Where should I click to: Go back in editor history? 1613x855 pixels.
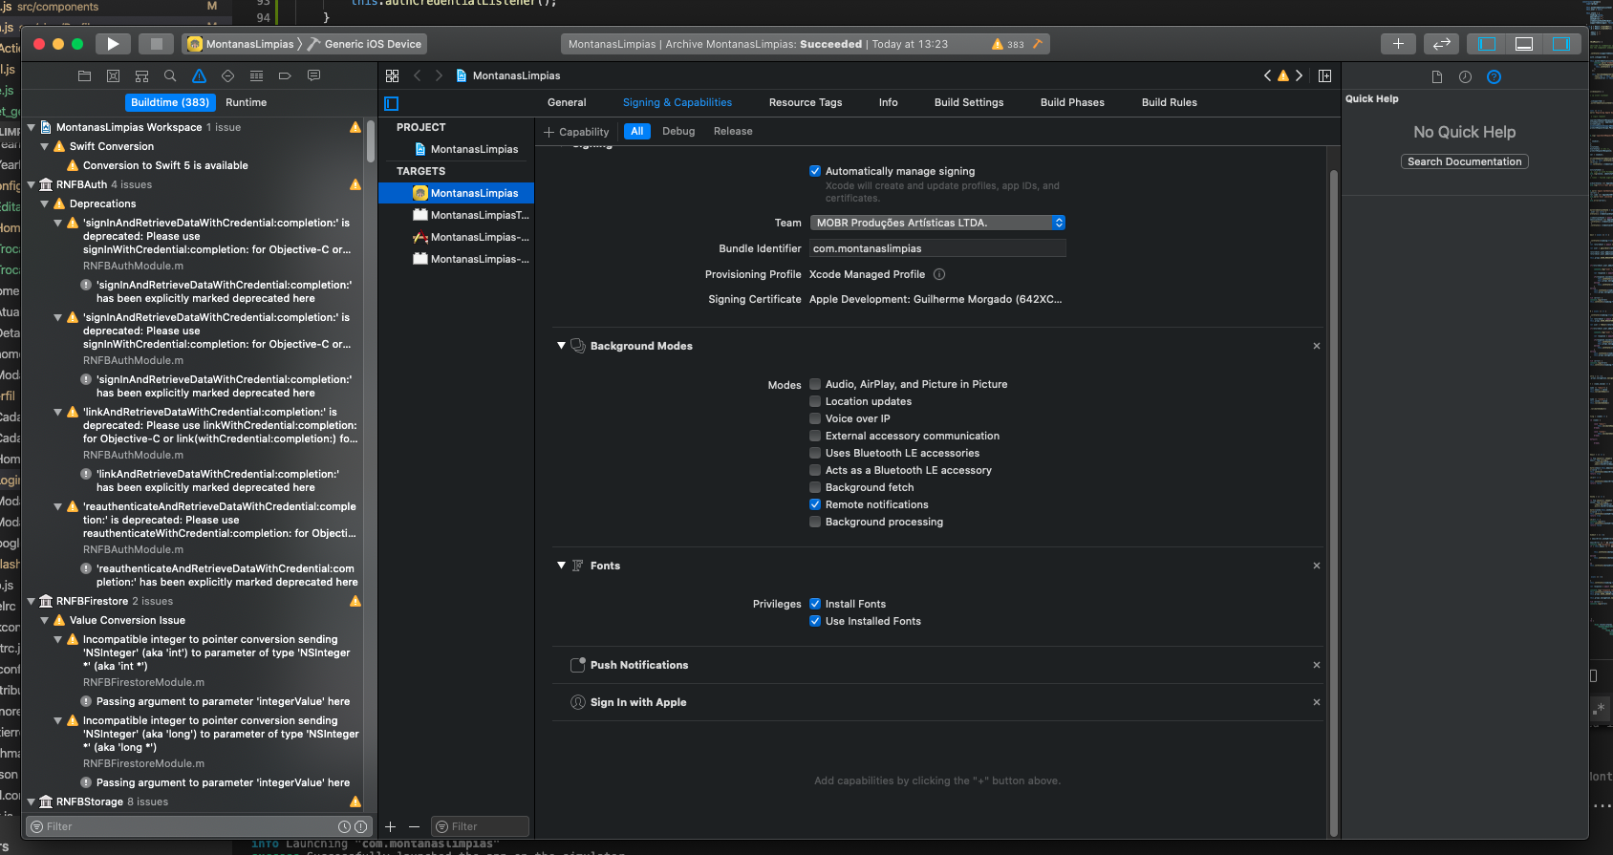[418, 75]
